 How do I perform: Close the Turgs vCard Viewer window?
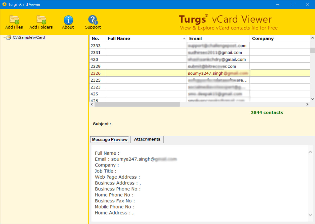[x=307, y=4]
